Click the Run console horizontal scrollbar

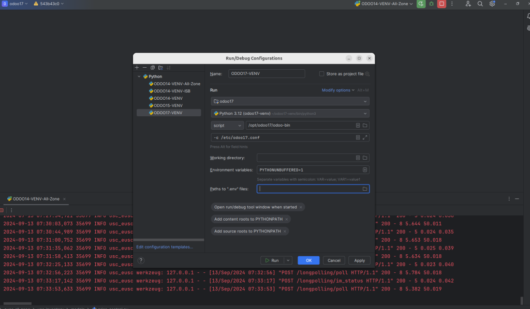point(17,304)
